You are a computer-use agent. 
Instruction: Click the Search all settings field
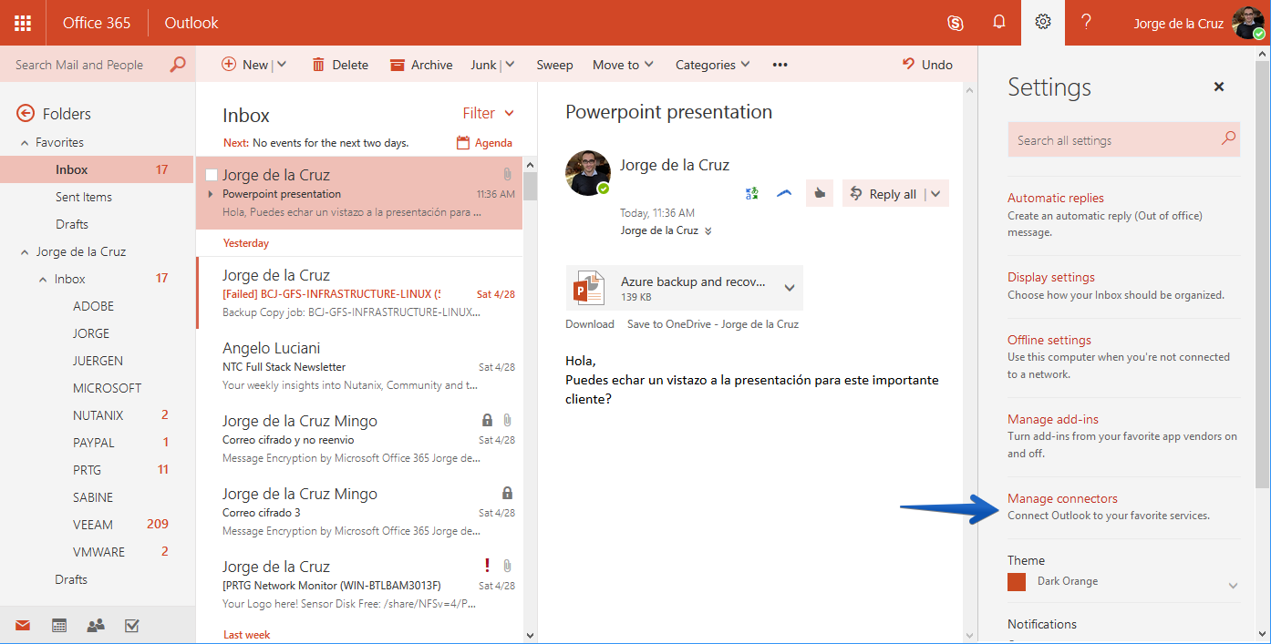pos(1123,140)
